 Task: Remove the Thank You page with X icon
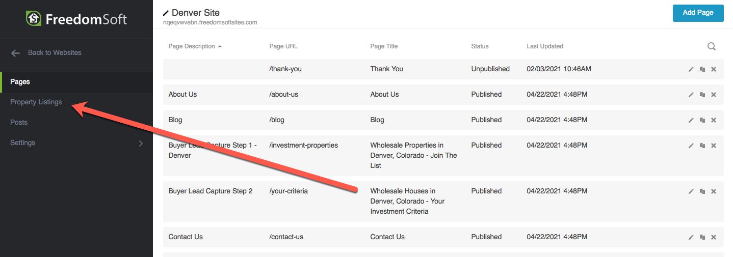[714, 69]
